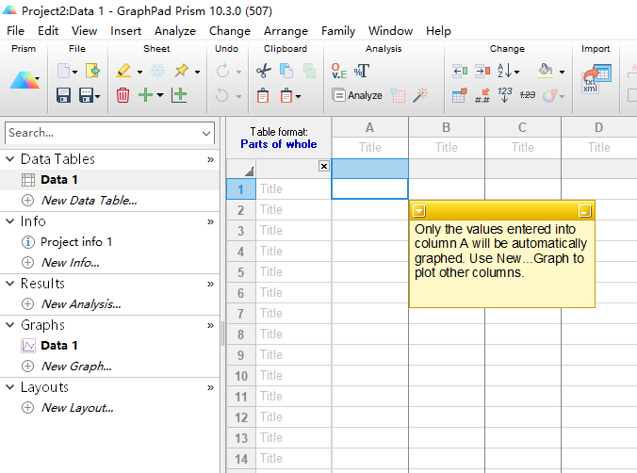Viewport: 637px width, 473px height.
Task: Open the Family menu
Action: (x=338, y=31)
